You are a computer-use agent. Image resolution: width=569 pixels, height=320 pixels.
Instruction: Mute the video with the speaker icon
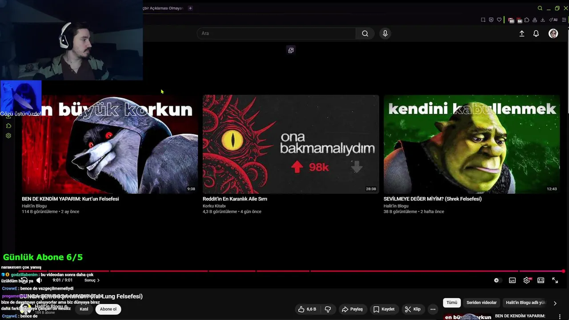tap(39, 280)
